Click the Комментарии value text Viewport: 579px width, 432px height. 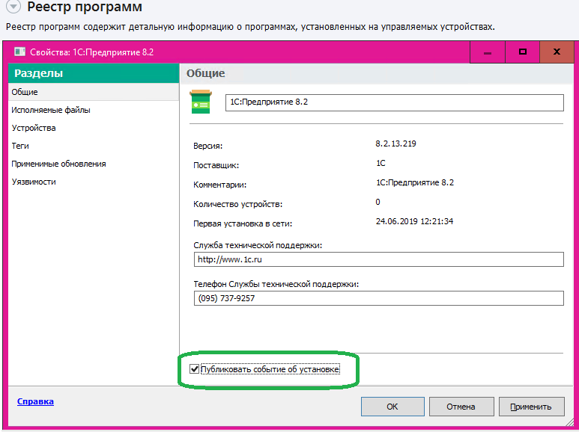coord(415,182)
